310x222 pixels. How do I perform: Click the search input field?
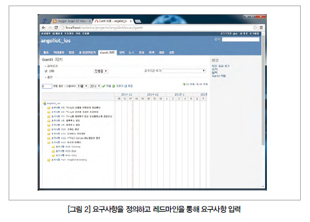240,39
